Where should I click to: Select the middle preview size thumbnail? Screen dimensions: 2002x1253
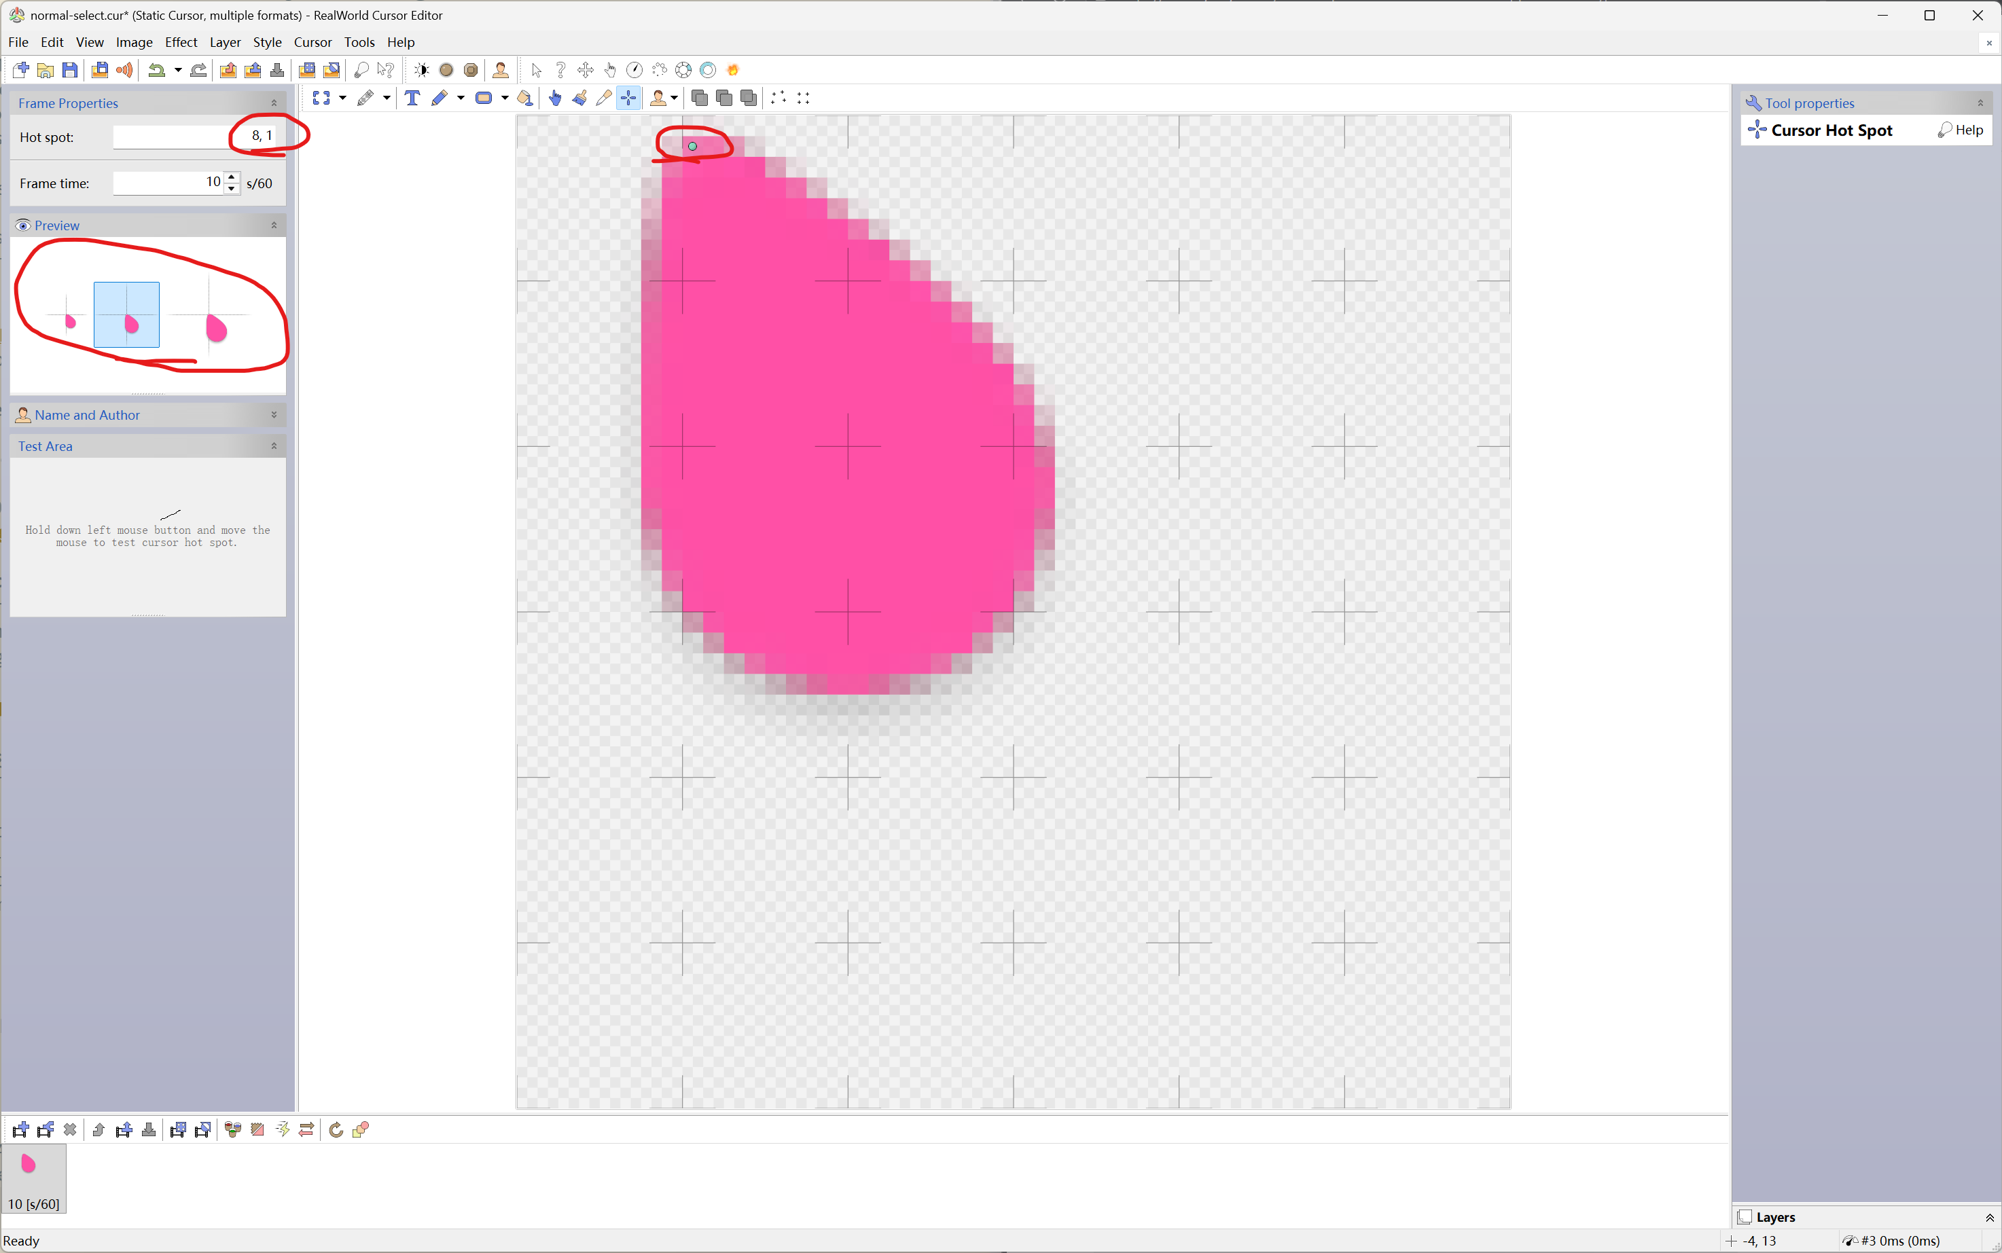pyautogui.click(x=127, y=315)
